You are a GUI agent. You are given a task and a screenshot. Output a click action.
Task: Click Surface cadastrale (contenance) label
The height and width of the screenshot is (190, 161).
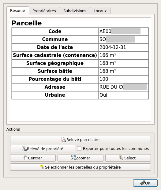(55, 55)
